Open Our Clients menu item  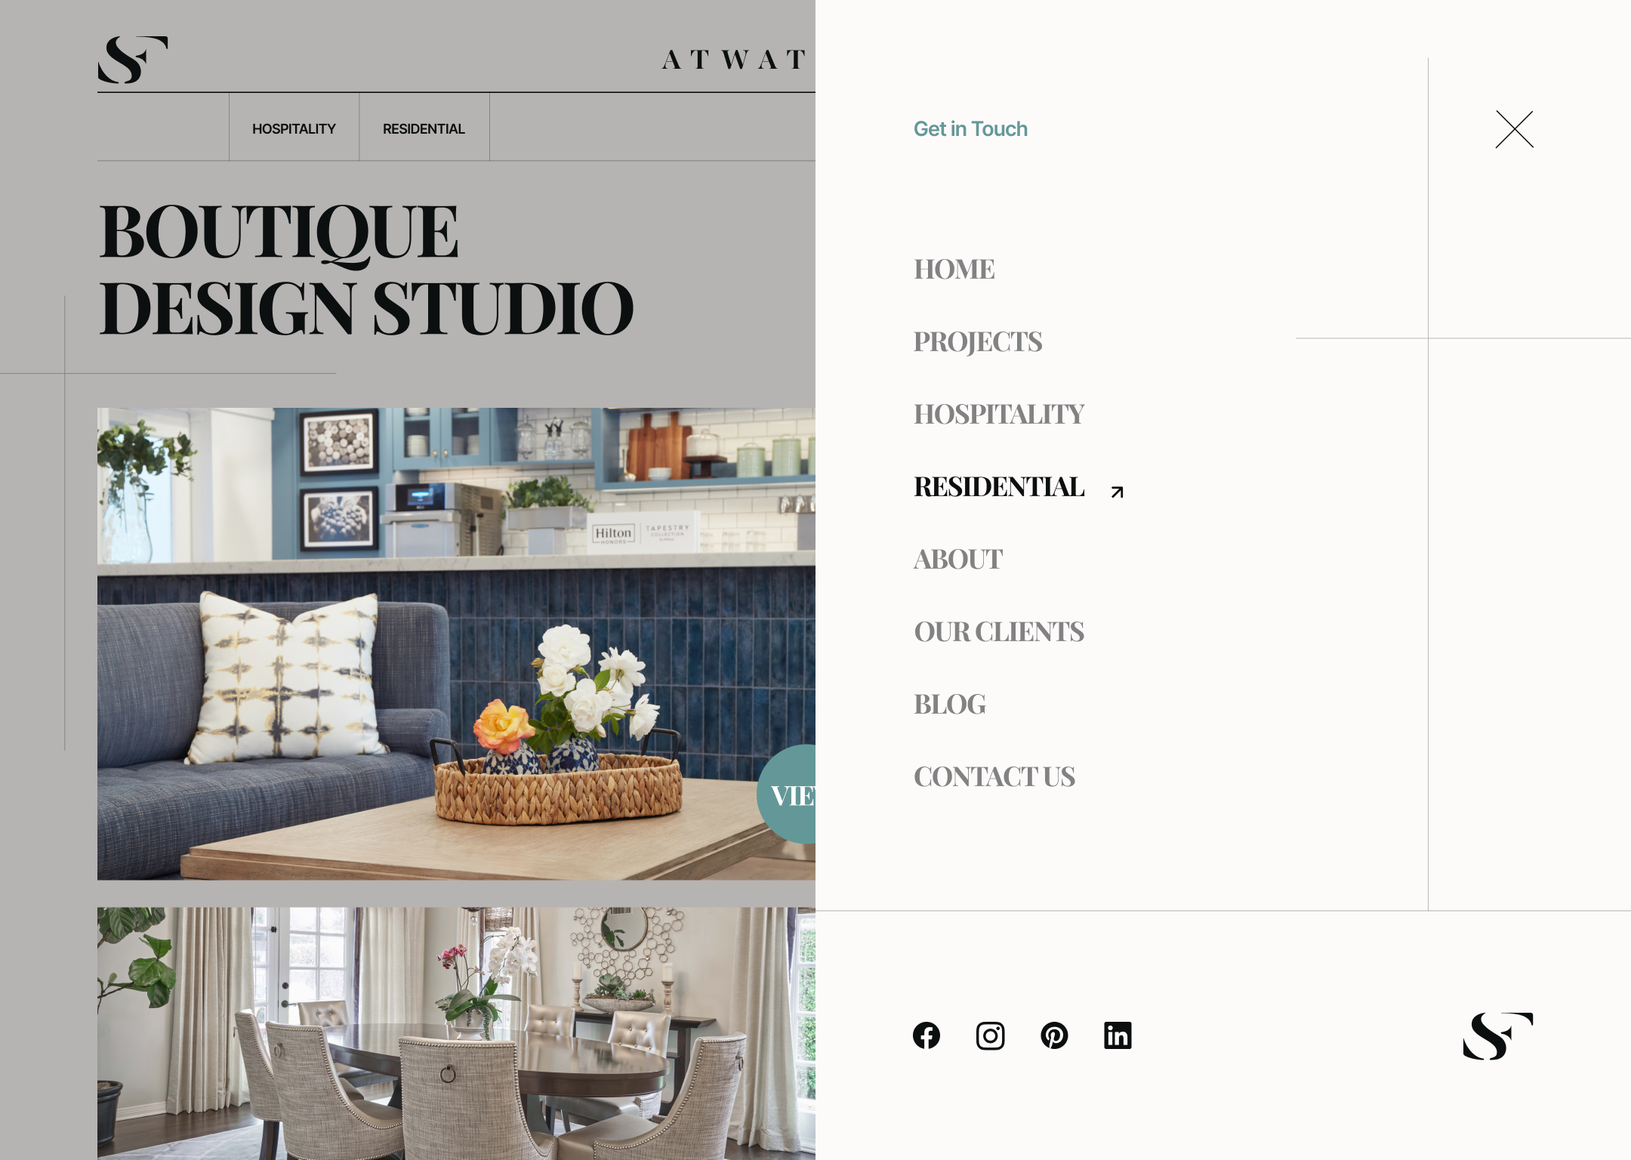pos(998,632)
